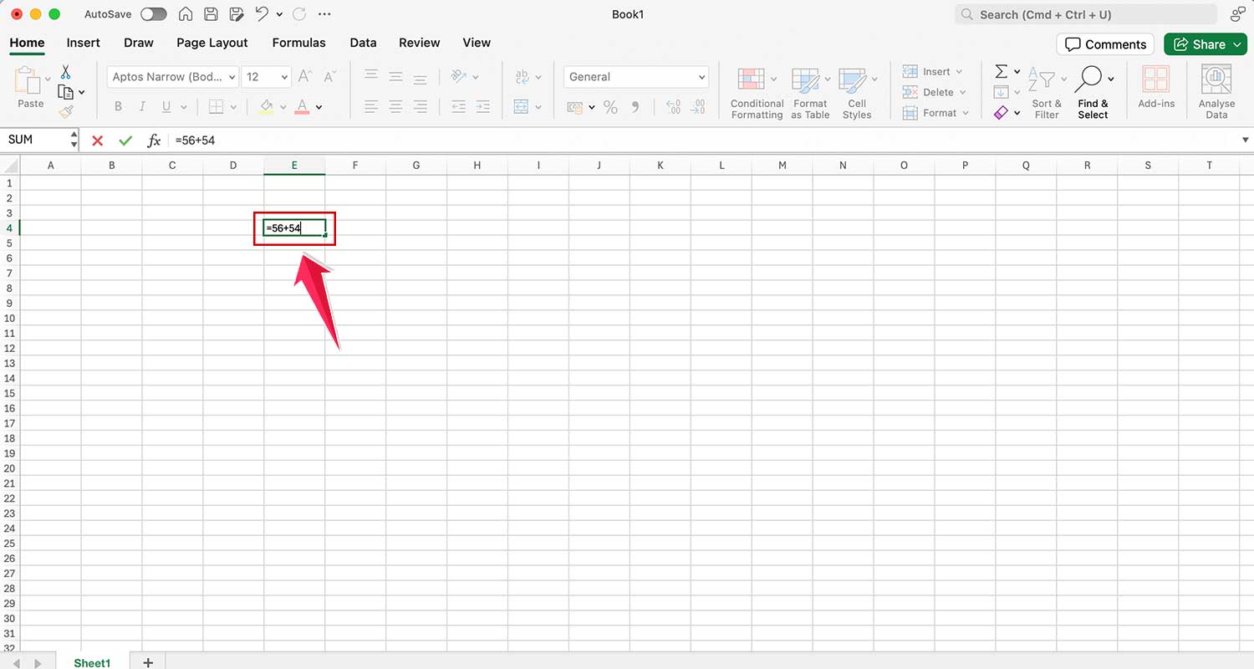Toggle underline formatting
This screenshot has width=1254, height=669.
pyautogui.click(x=166, y=106)
